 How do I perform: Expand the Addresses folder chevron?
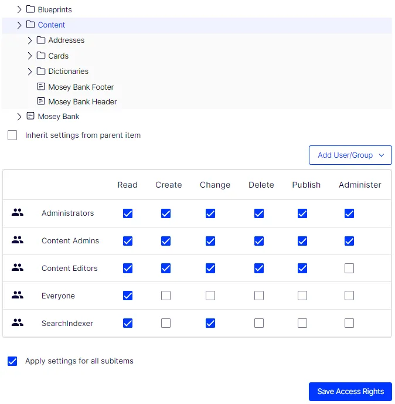pos(30,40)
